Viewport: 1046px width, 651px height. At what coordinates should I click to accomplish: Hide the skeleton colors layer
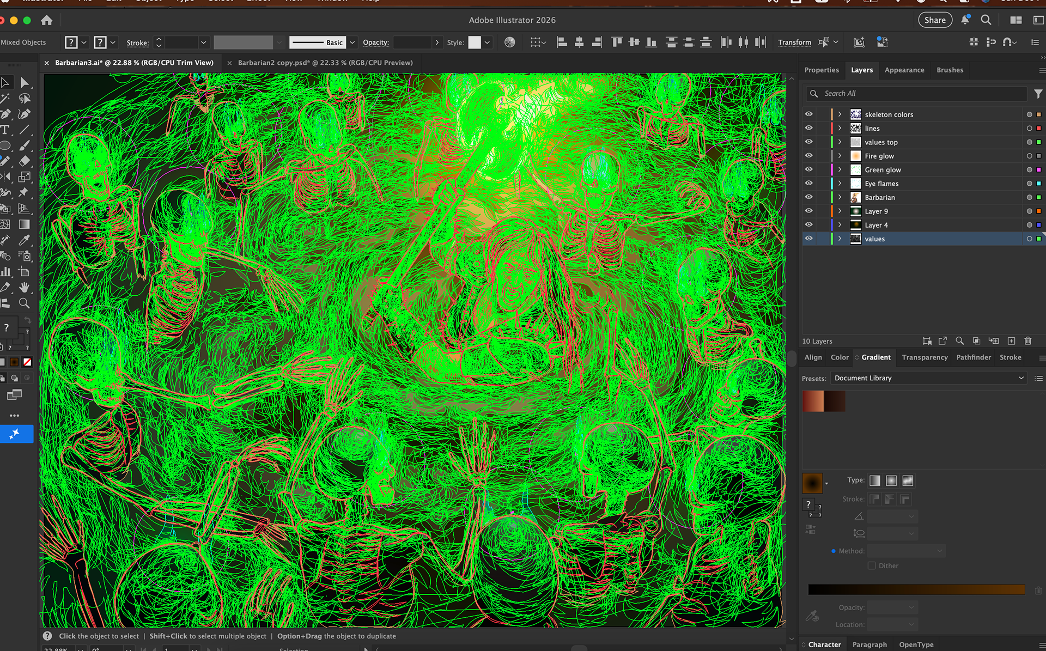click(x=808, y=114)
